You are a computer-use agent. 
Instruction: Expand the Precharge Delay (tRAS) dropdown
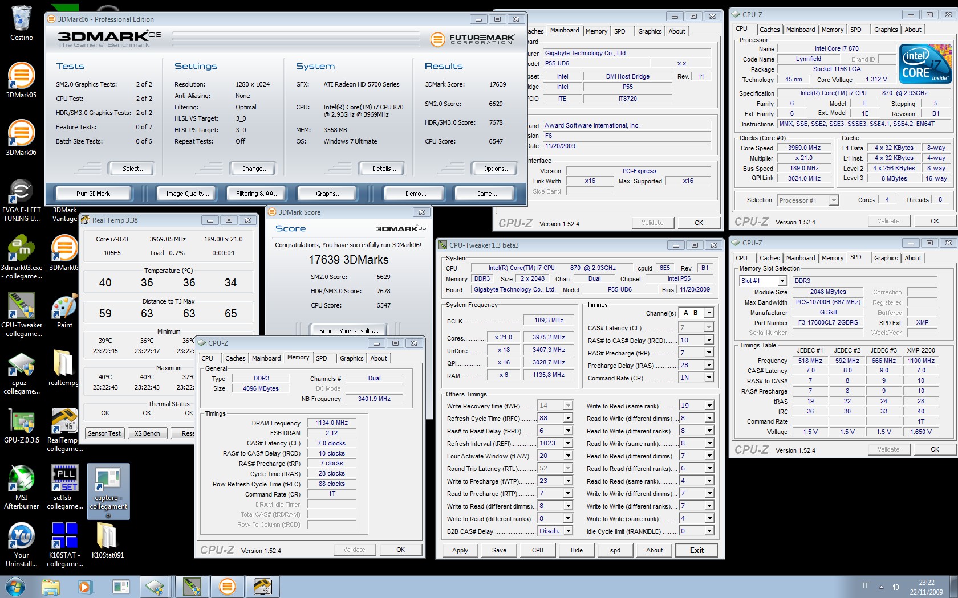pos(709,365)
